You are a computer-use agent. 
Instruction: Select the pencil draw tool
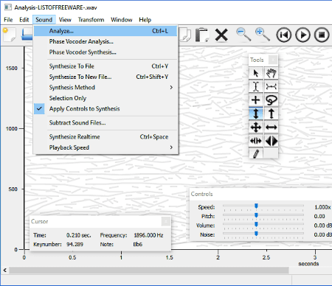click(256, 154)
